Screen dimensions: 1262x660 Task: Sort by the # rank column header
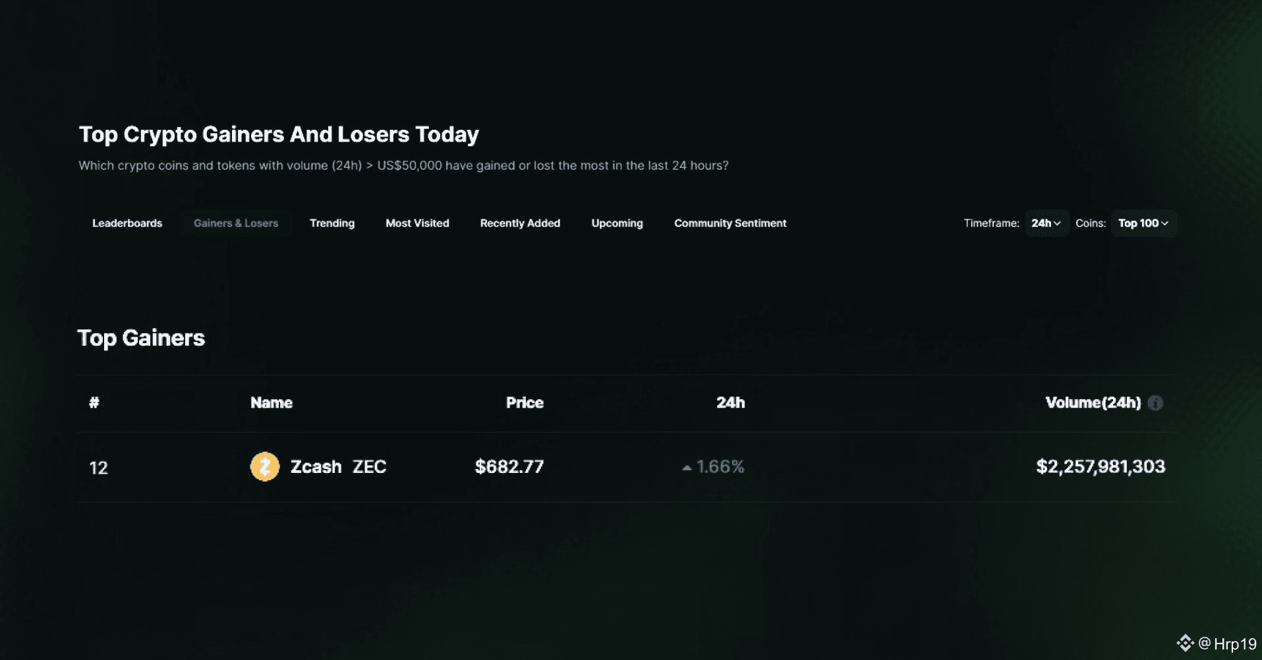click(x=94, y=402)
